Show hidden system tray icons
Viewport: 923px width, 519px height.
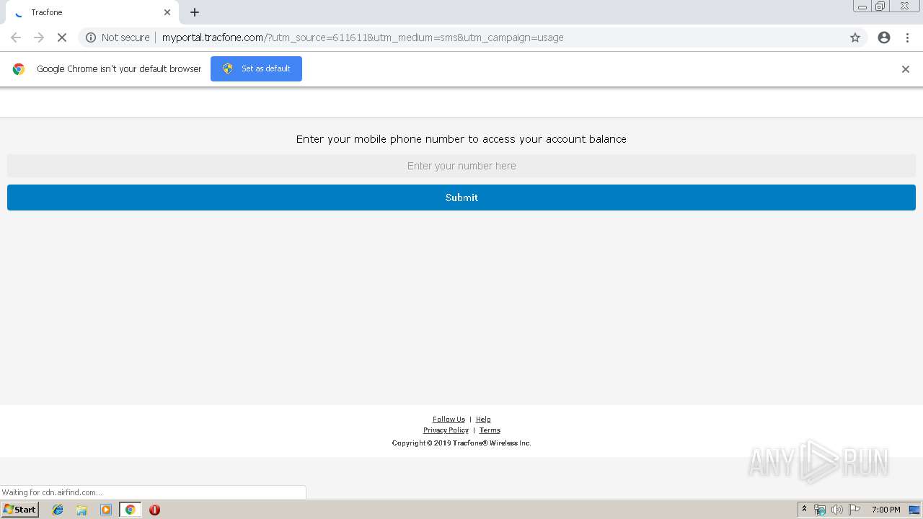pyautogui.click(x=804, y=510)
